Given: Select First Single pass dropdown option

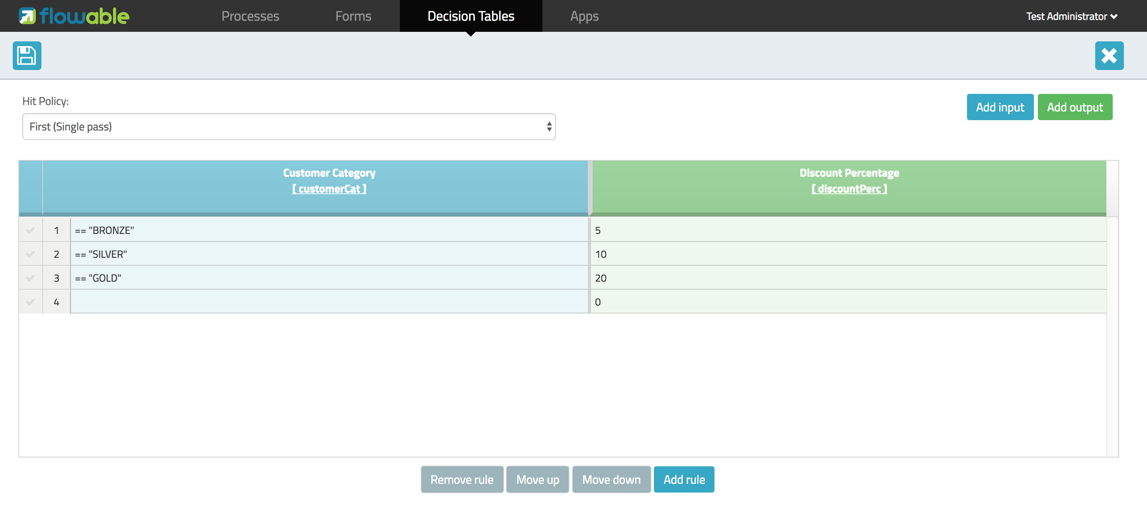Looking at the screenshot, I should 289,127.
